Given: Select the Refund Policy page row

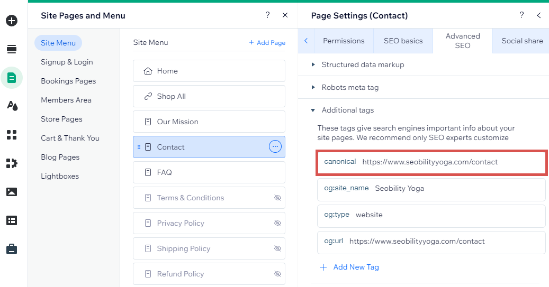Looking at the screenshot, I should click(x=209, y=274).
